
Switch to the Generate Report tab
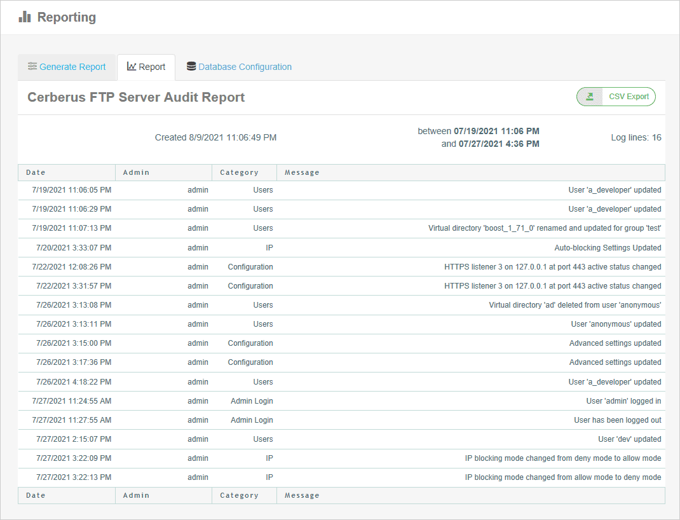pos(72,67)
